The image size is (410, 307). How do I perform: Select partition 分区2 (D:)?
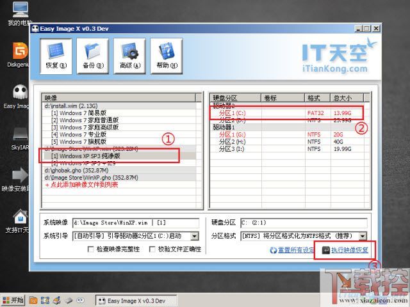pyautogui.click(x=232, y=120)
